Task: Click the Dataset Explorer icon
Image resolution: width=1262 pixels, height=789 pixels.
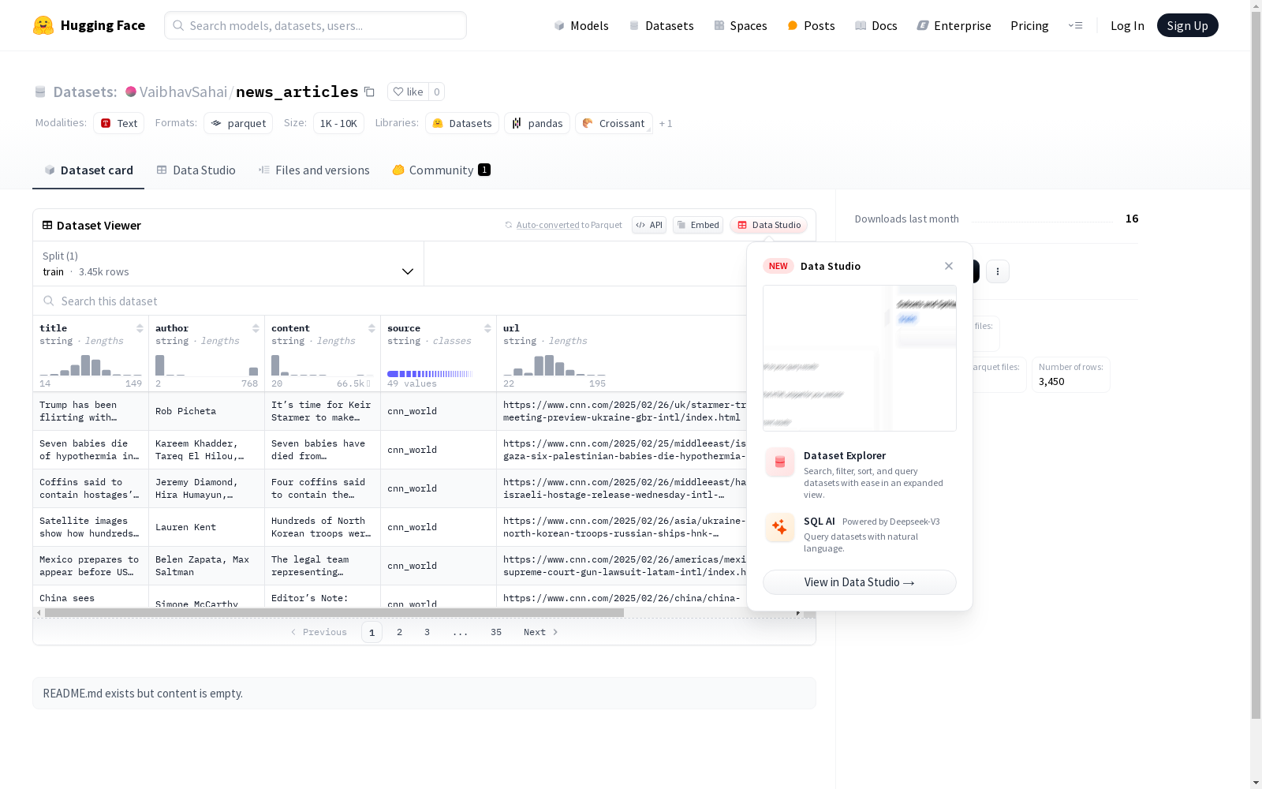Action: [780, 462]
